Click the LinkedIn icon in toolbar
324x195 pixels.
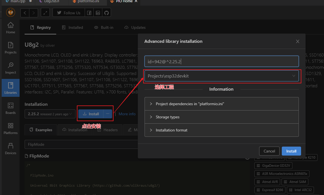(x=98, y=13)
